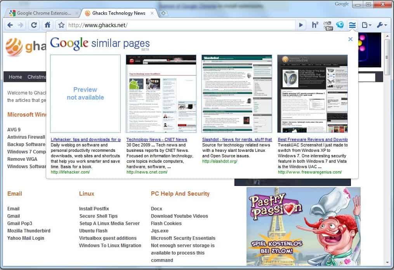Click the Freeware Genius preview thumbnail
Image resolution: width=394 pixels, height=270 pixels.
pos(312,93)
